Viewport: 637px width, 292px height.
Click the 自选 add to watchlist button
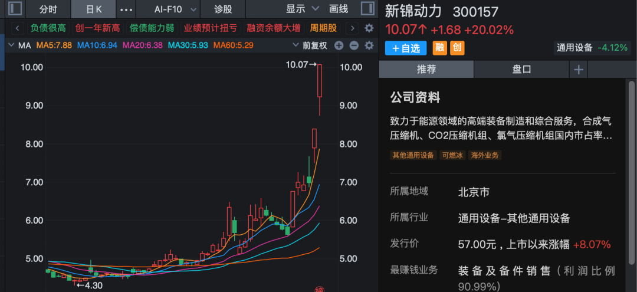(x=405, y=48)
